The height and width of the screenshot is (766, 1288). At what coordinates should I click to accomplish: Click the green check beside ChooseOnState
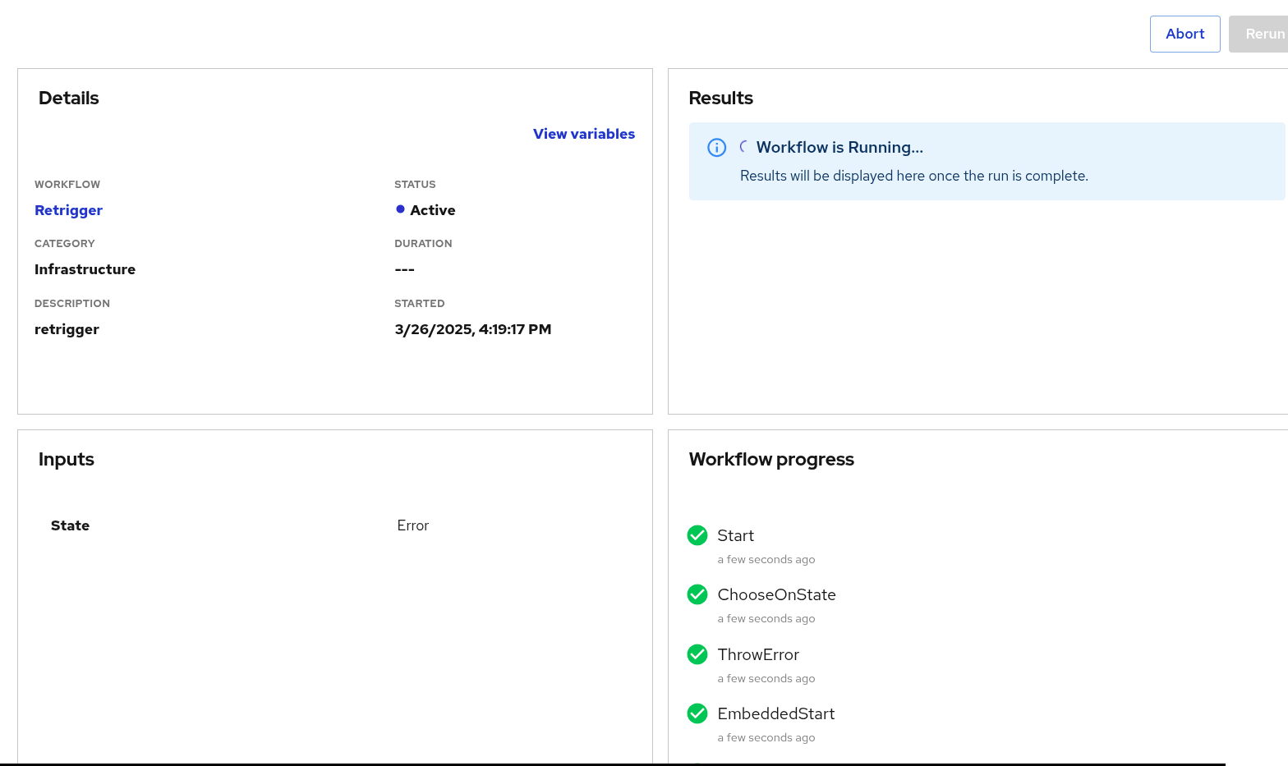(697, 594)
